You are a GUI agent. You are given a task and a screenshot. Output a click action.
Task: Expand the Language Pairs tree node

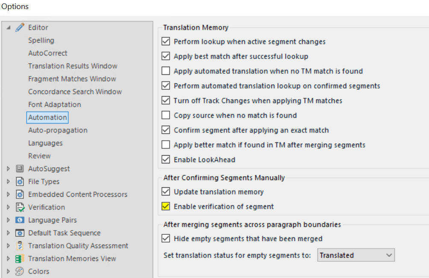pyautogui.click(x=8, y=220)
